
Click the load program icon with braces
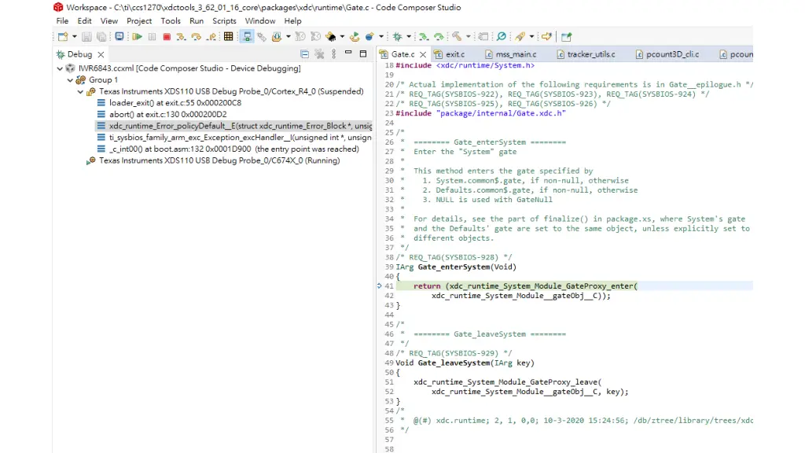[277, 36]
